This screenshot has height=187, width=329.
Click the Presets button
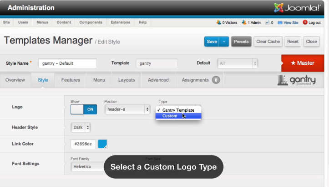pos(241,42)
